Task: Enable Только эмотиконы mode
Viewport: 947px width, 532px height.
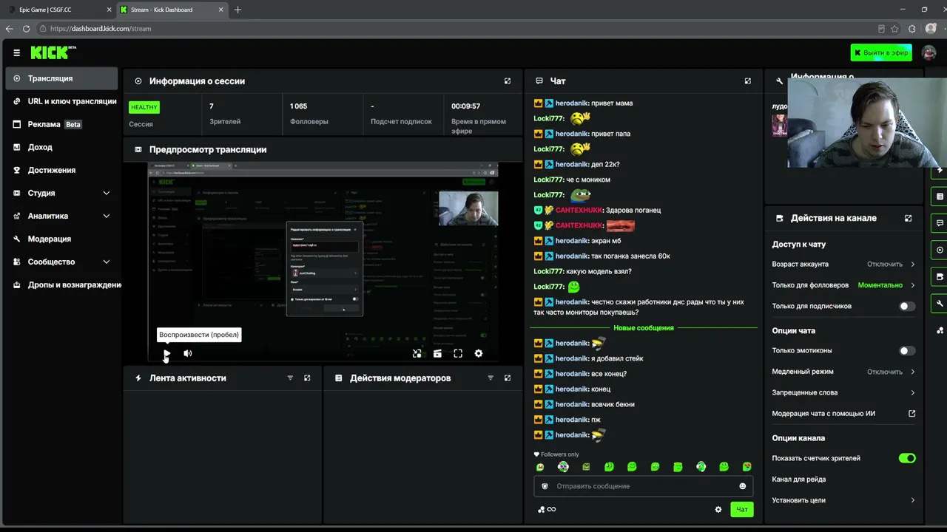Action: (907, 351)
